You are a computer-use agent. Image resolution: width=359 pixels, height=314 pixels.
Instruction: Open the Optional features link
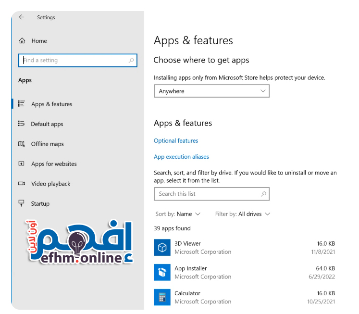[x=176, y=141]
